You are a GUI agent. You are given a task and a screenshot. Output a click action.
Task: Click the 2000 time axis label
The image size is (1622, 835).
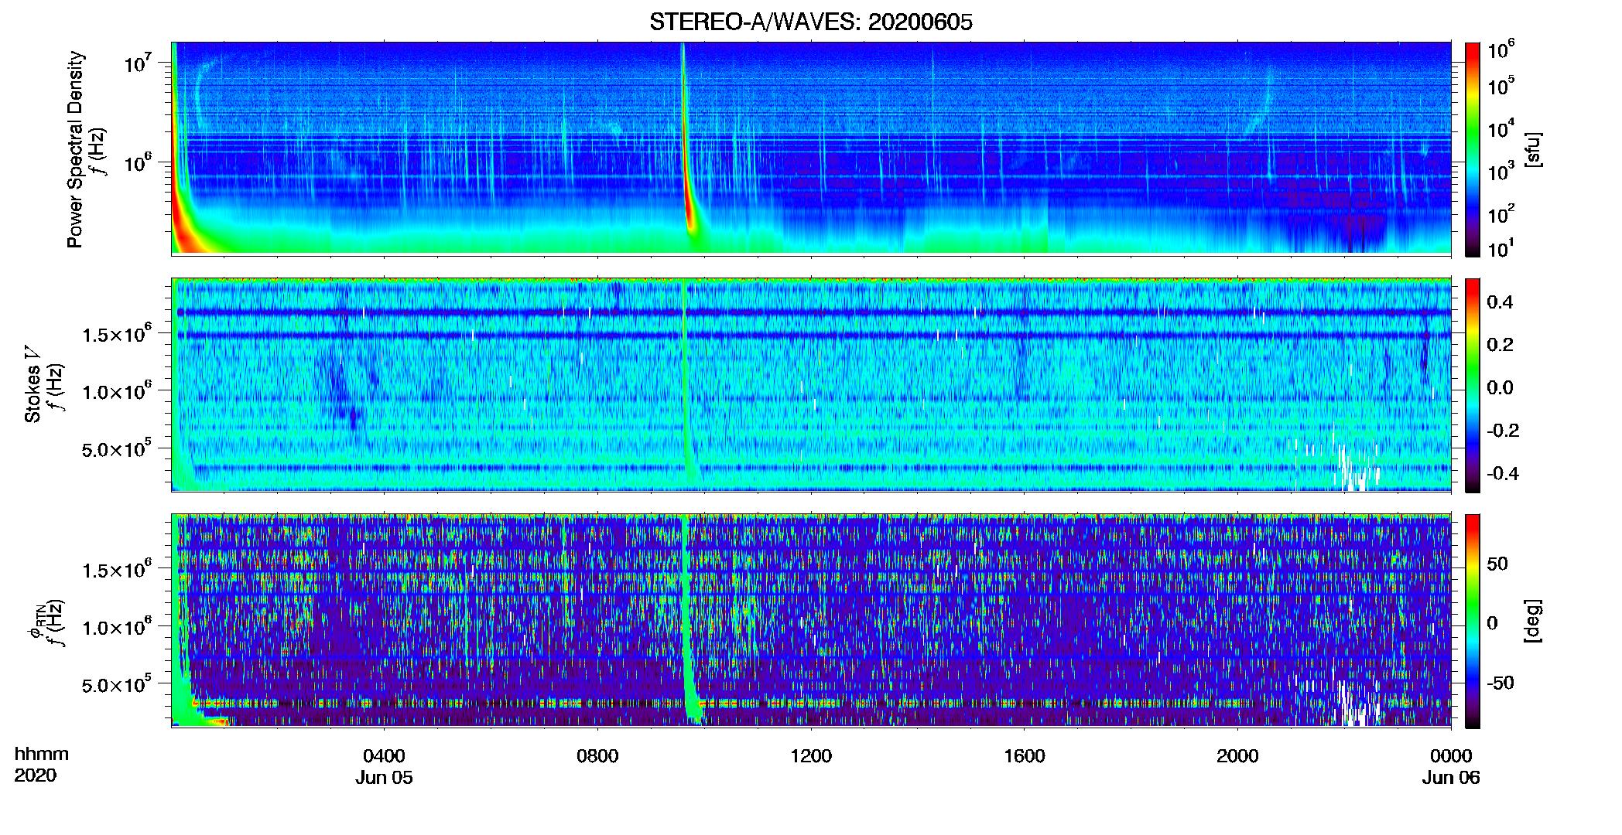[1237, 756]
